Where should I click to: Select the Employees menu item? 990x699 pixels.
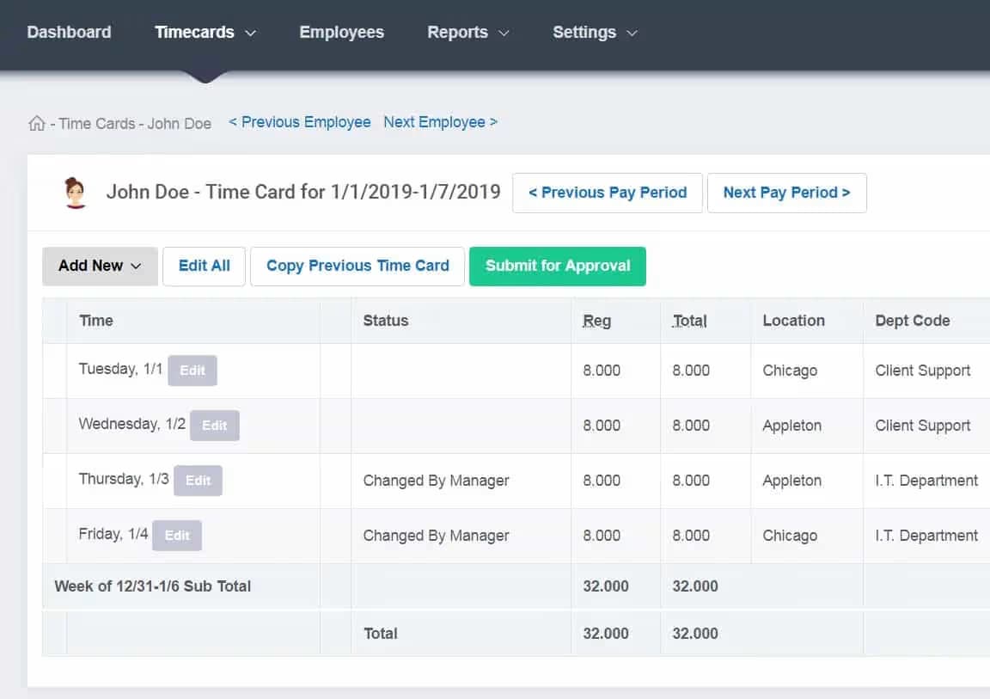pyautogui.click(x=341, y=32)
